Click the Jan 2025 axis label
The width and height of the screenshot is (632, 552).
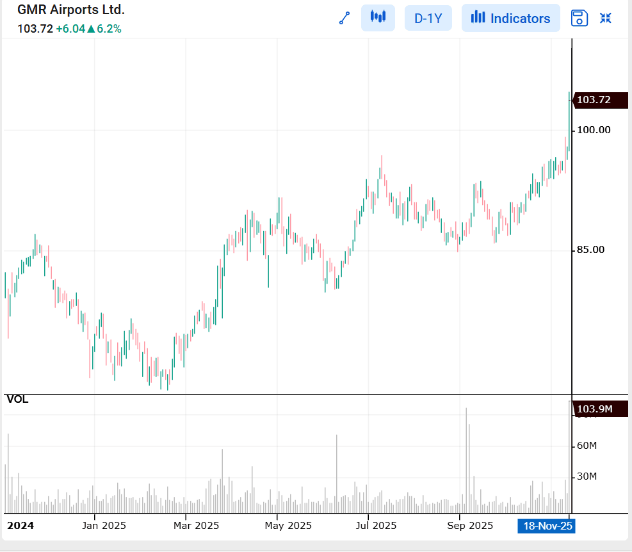[104, 525]
